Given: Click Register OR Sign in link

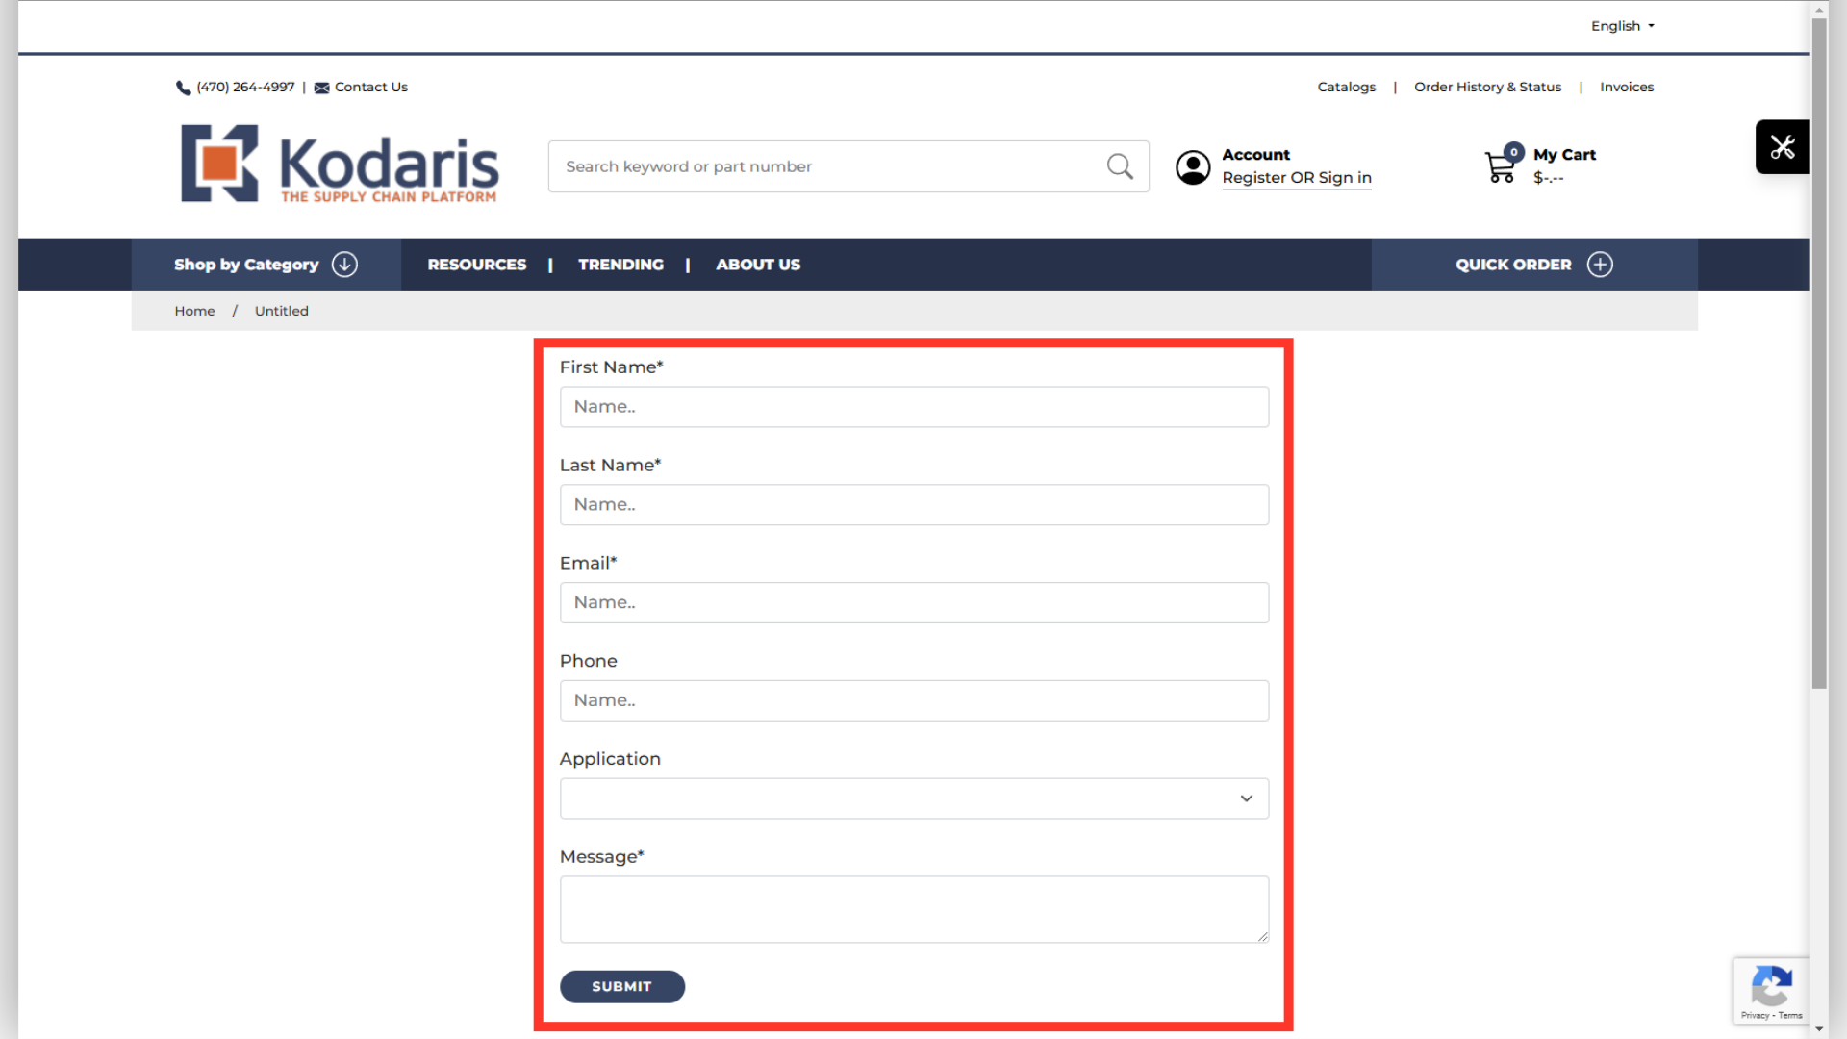Looking at the screenshot, I should tap(1296, 178).
